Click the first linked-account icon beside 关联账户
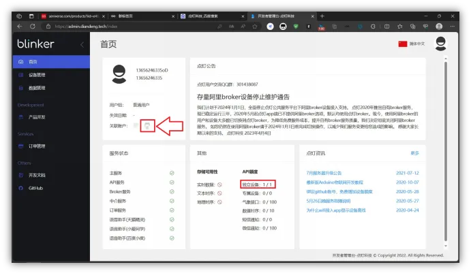Screen dimensions: 471x275 coord(136,126)
